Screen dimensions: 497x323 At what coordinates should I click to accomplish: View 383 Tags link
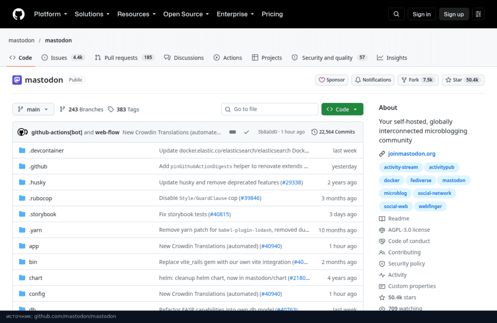point(123,109)
